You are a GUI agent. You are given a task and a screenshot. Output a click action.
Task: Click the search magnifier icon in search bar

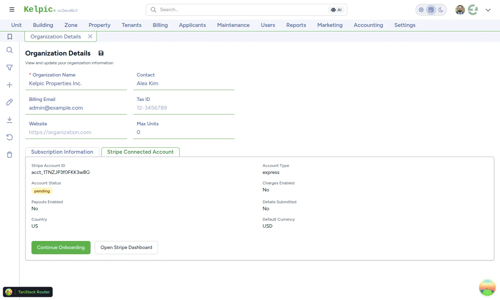[153, 10]
